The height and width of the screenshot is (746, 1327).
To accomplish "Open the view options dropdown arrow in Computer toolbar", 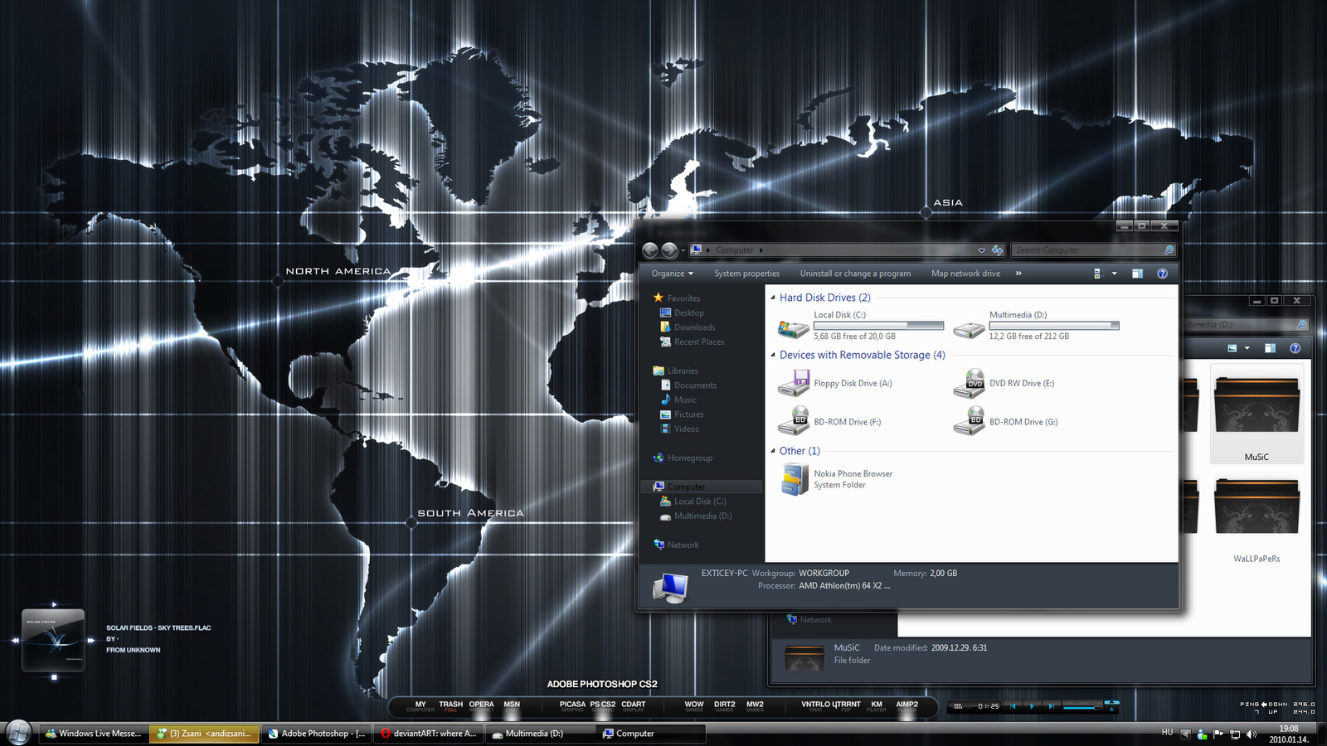I will pos(1114,274).
